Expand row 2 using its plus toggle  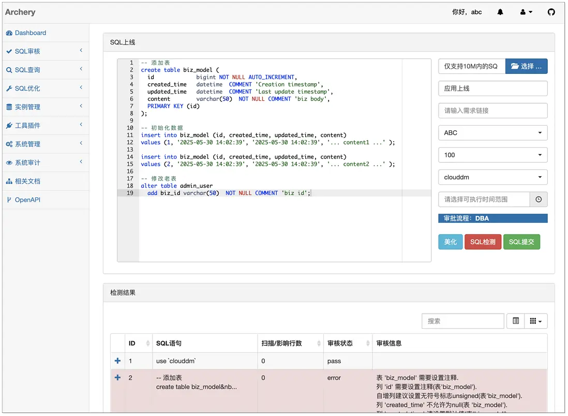[117, 377]
